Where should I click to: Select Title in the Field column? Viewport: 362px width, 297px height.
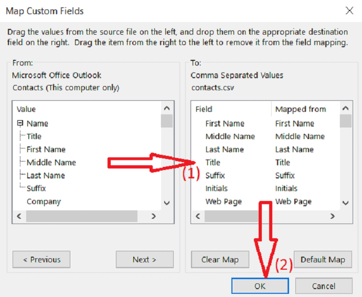coord(213,162)
